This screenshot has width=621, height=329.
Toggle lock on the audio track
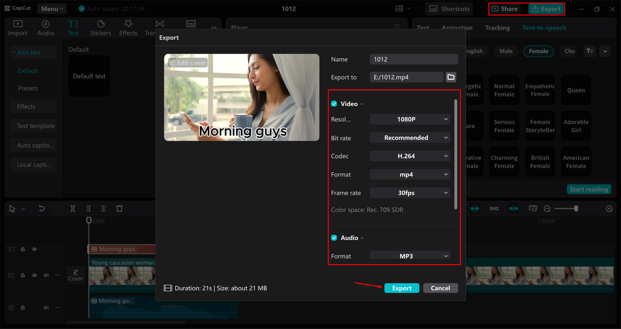(23, 308)
